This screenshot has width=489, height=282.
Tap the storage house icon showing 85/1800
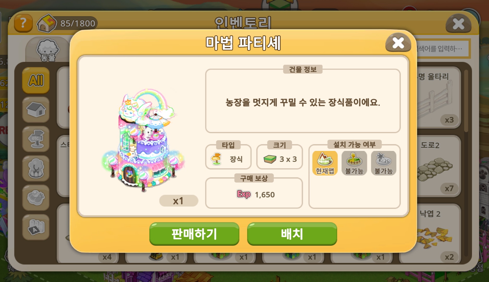tap(46, 23)
